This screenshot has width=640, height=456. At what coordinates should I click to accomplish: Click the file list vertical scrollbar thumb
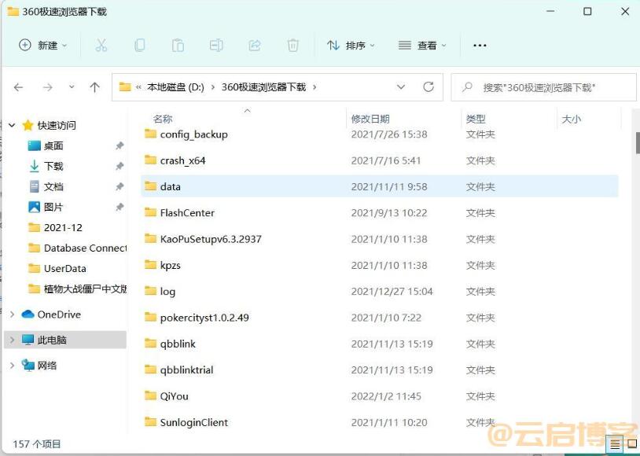tap(638, 143)
